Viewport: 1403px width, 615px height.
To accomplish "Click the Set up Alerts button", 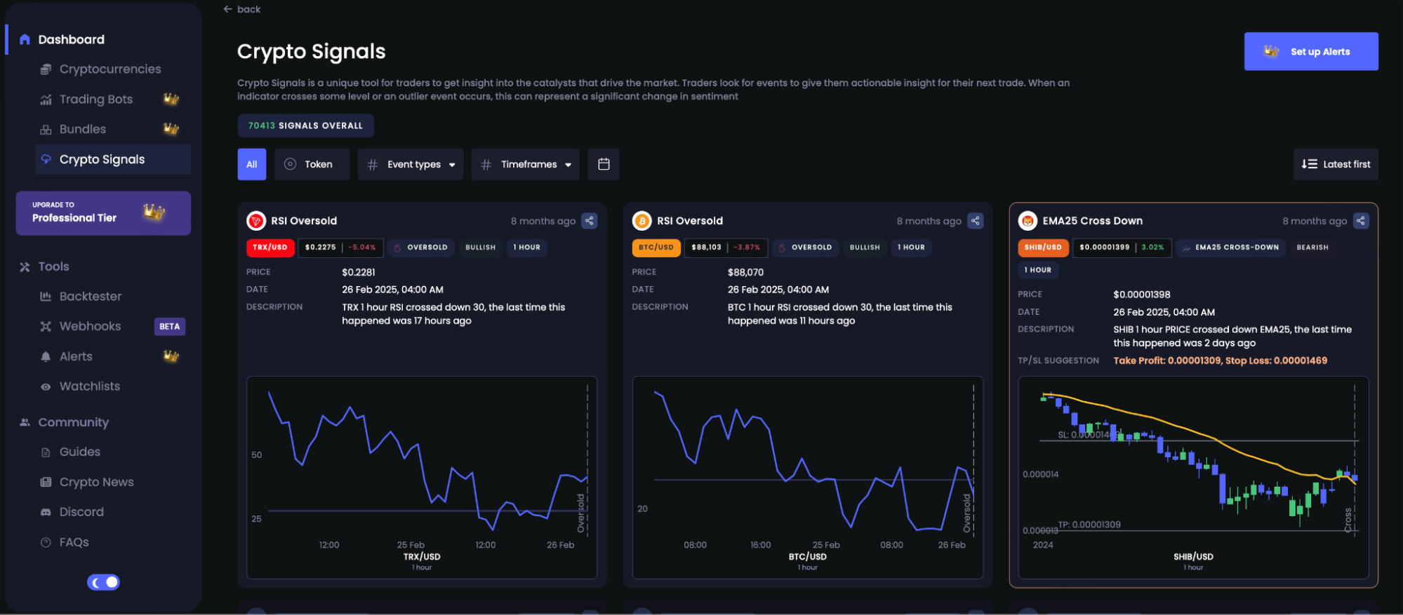I will point(1310,51).
